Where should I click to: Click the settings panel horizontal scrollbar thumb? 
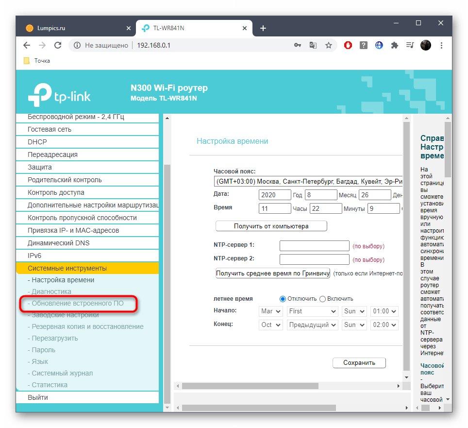(250, 386)
